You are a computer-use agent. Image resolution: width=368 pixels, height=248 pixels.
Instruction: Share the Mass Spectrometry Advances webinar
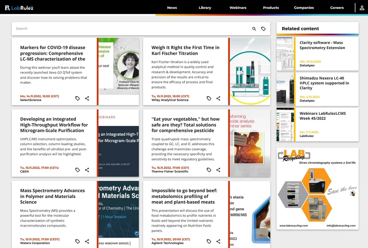[87, 242]
